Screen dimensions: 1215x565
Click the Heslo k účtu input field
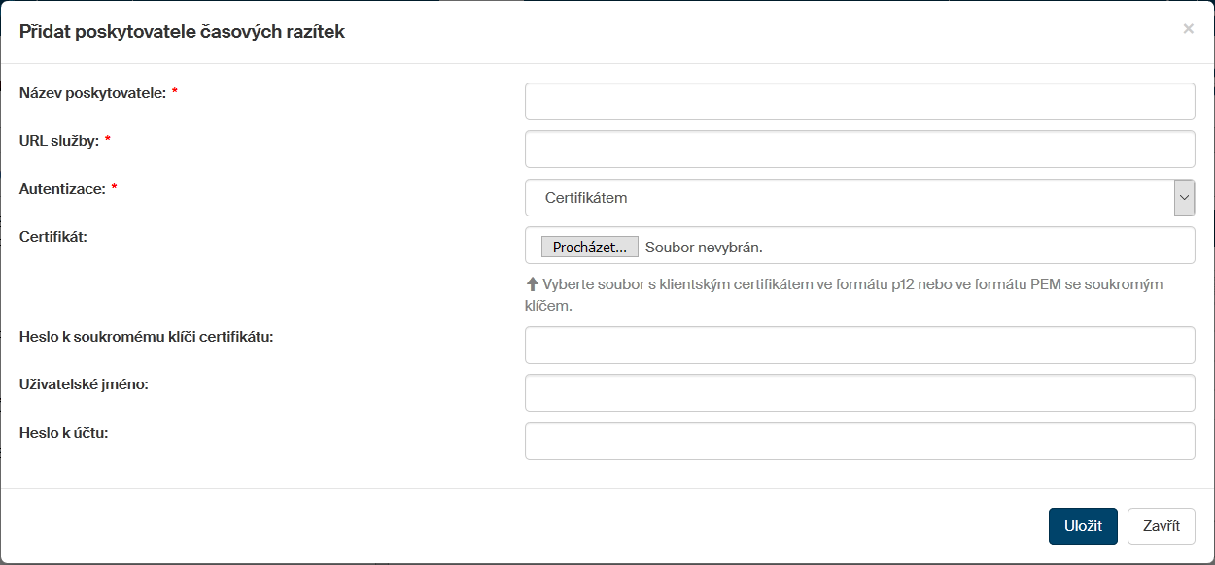click(859, 441)
